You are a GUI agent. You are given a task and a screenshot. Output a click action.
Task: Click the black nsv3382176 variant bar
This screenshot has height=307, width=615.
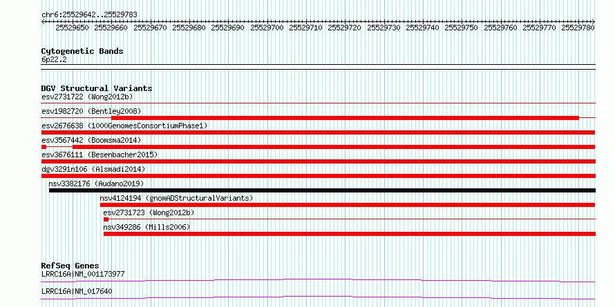[x=322, y=190]
